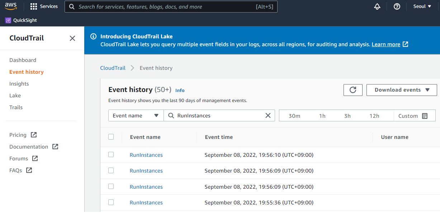Open the Forums link
The image size is (440, 213).
[x=19, y=159]
